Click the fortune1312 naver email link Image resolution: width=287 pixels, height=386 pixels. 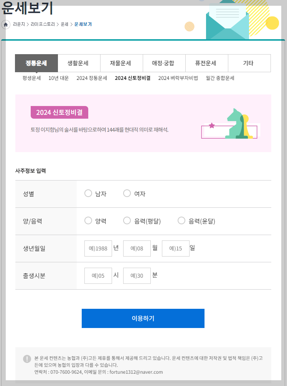pyautogui.click(x=137, y=372)
